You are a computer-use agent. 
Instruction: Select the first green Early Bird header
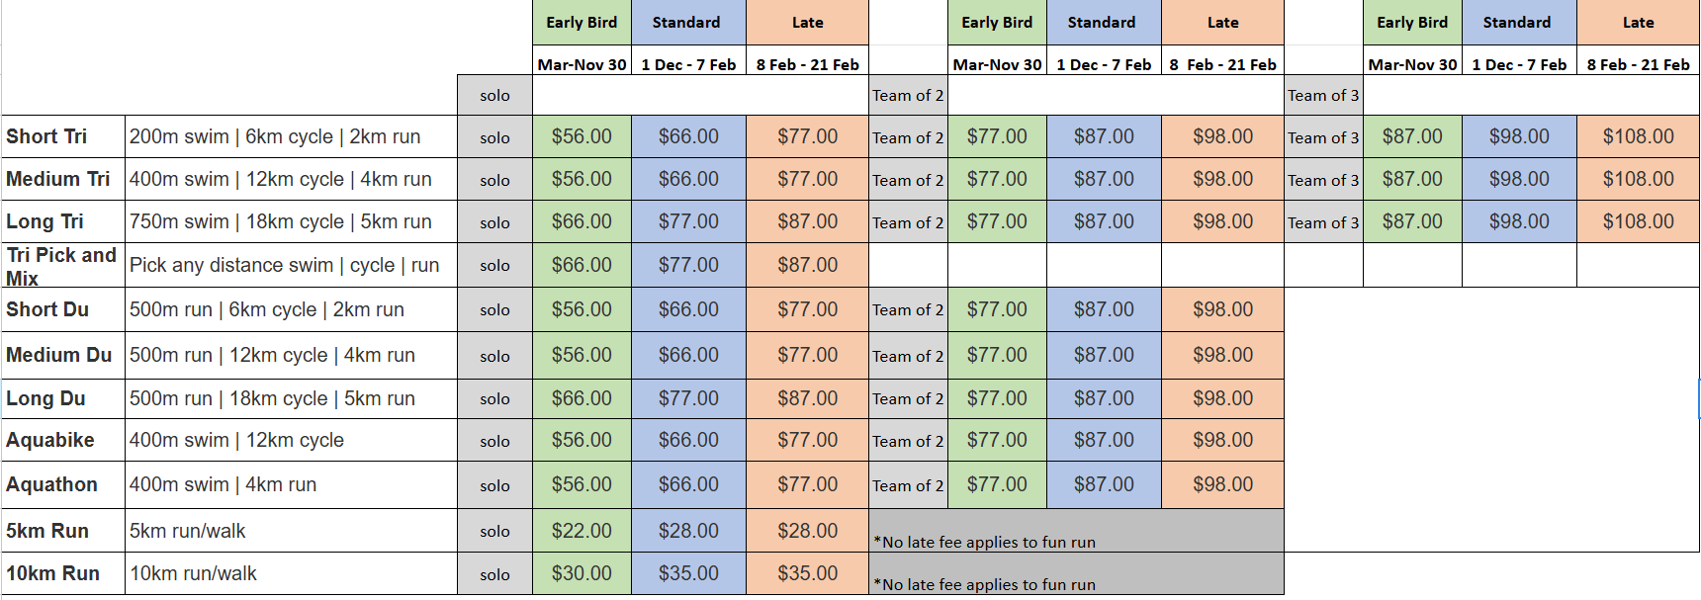tap(582, 23)
